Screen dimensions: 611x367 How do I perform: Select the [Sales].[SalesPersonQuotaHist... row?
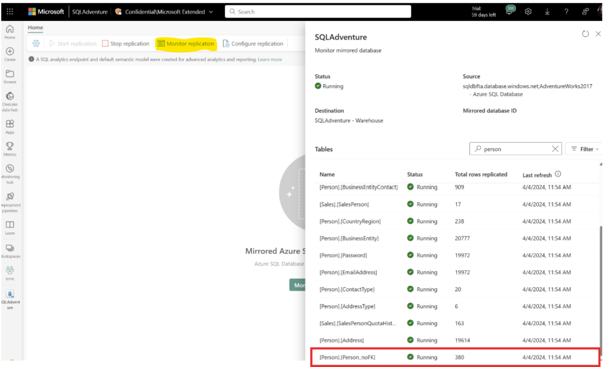point(456,323)
